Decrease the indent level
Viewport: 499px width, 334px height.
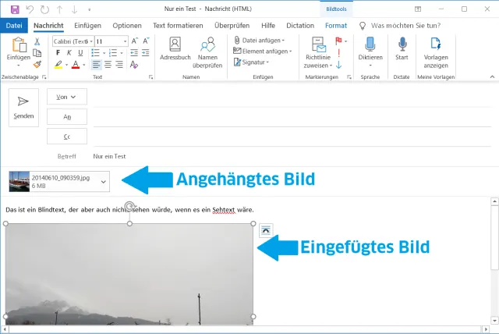(x=134, y=53)
